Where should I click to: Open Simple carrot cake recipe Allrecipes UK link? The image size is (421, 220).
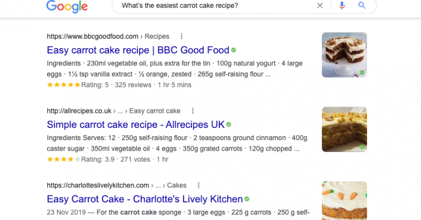coord(135,125)
